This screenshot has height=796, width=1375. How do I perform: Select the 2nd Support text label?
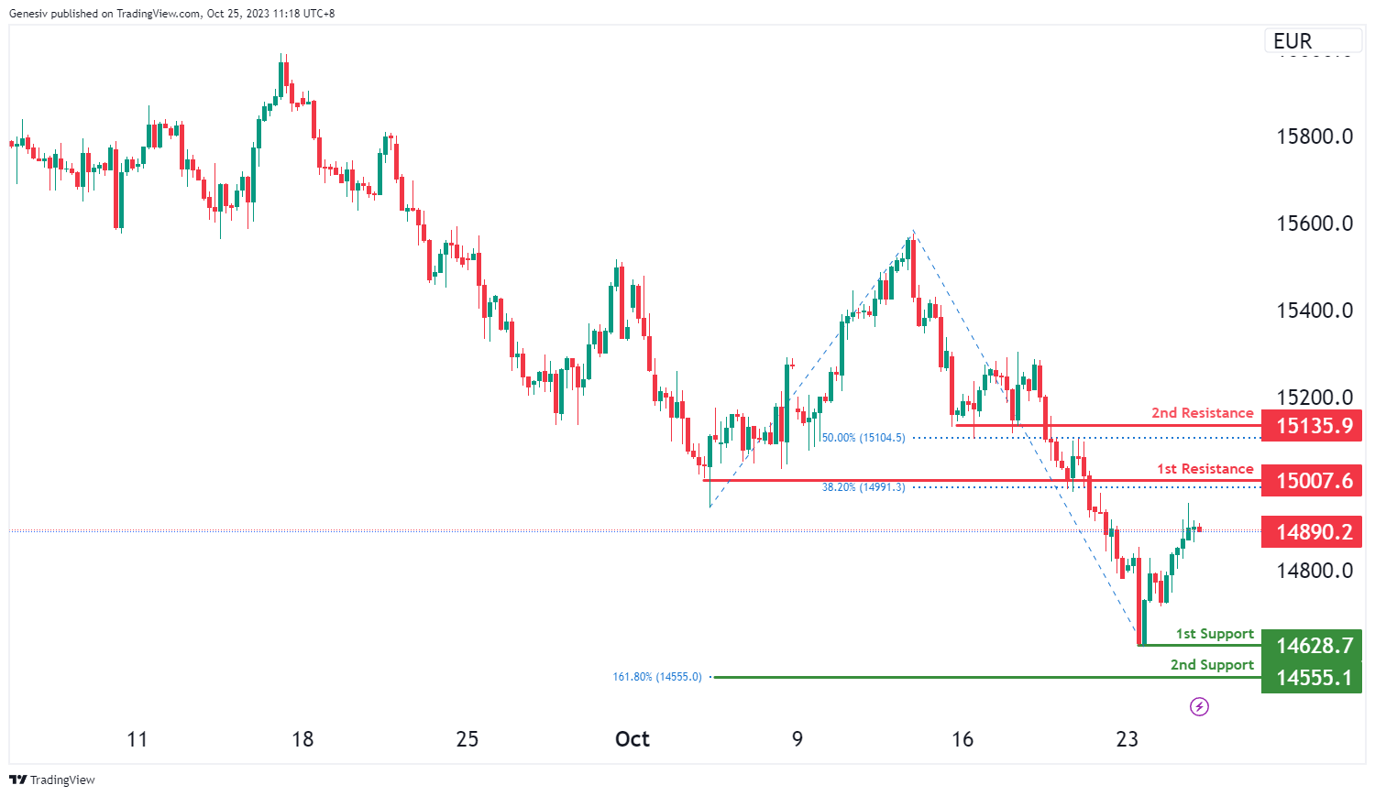(x=1212, y=665)
